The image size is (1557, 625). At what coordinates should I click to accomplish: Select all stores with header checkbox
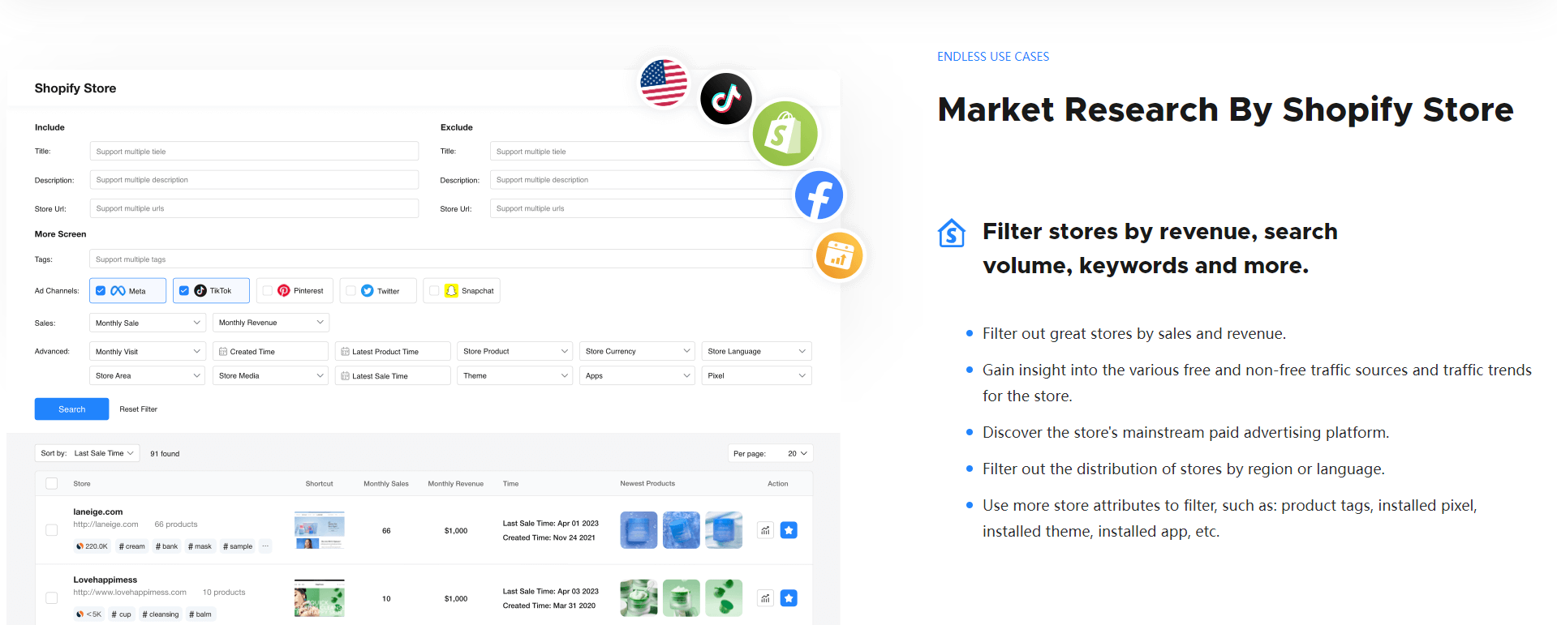(x=52, y=483)
